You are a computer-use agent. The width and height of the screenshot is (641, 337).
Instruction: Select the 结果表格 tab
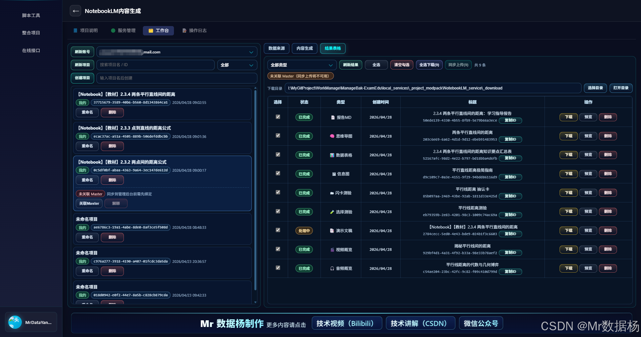point(333,48)
